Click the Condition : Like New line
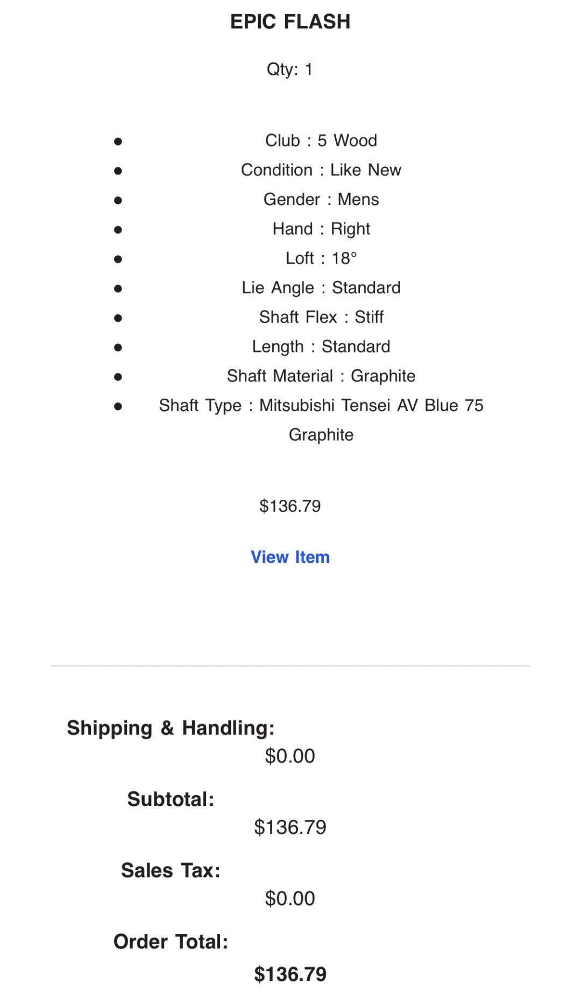 point(321,170)
